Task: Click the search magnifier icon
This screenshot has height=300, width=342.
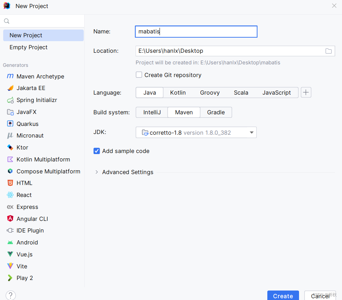Action: click(7, 21)
